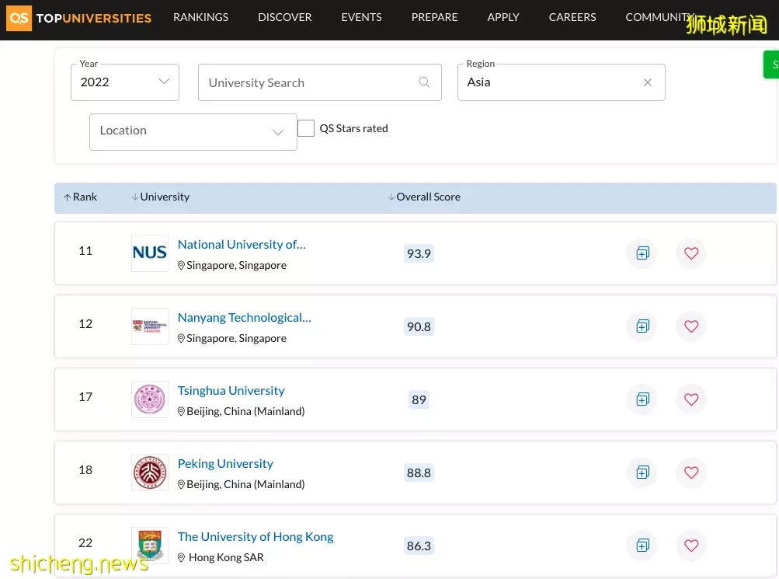Add Peking University to compare
Viewport: 779px width, 579px height.
(x=642, y=473)
